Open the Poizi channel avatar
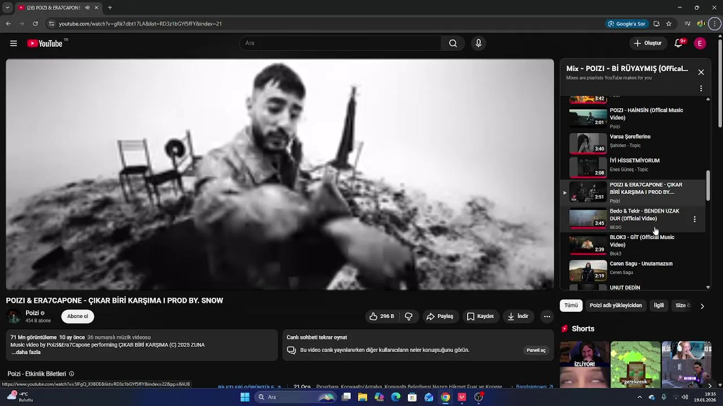The height and width of the screenshot is (406, 723). [14, 316]
